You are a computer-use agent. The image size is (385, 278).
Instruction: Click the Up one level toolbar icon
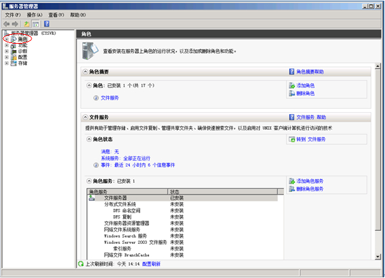point(27,24)
